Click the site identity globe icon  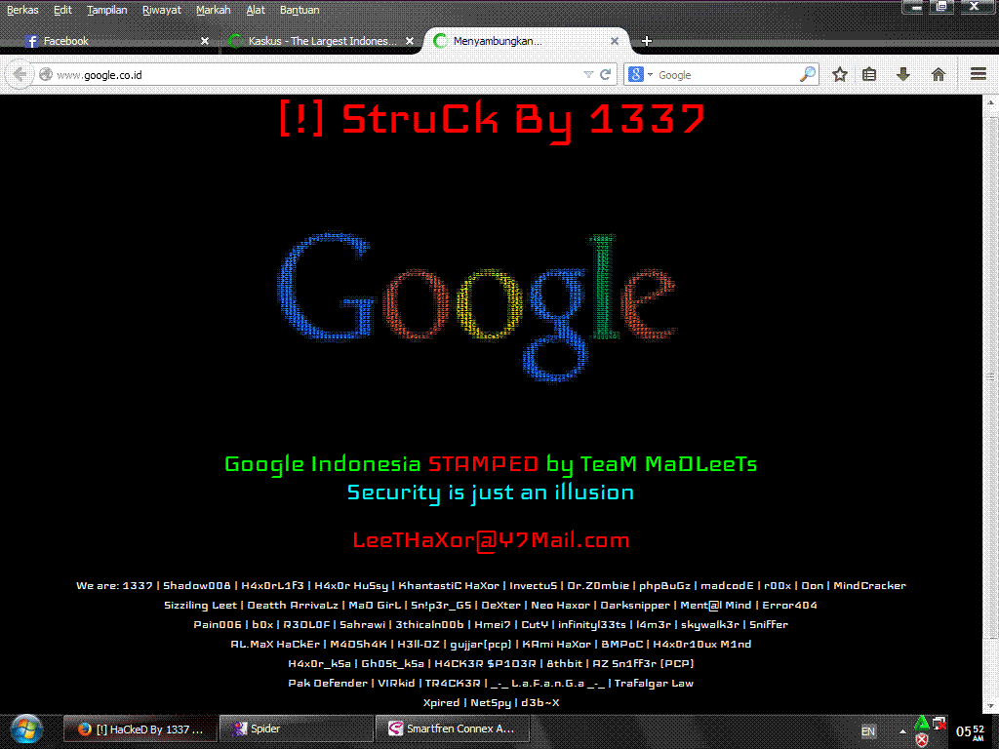pos(45,74)
